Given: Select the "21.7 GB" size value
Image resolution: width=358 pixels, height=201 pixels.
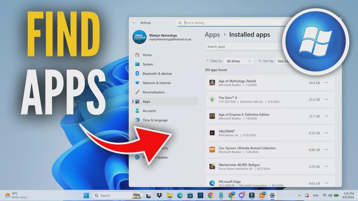Looking at the screenshot, I should 314,116.
